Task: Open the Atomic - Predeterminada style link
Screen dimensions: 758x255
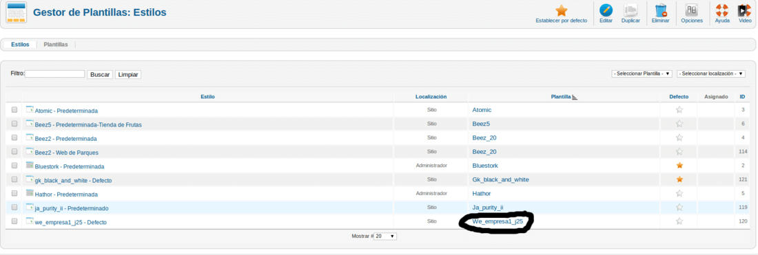Action: [x=66, y=111]
